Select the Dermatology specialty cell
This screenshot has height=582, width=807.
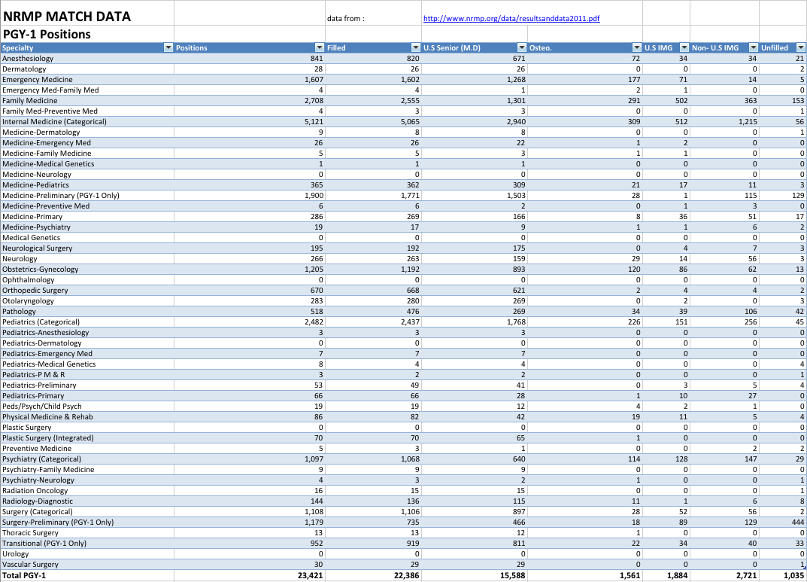pyautogui.click(x=87, y=69)
